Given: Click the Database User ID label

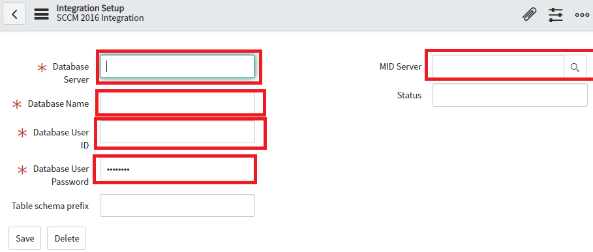Looking at the screenshot, I should (61, 139).
